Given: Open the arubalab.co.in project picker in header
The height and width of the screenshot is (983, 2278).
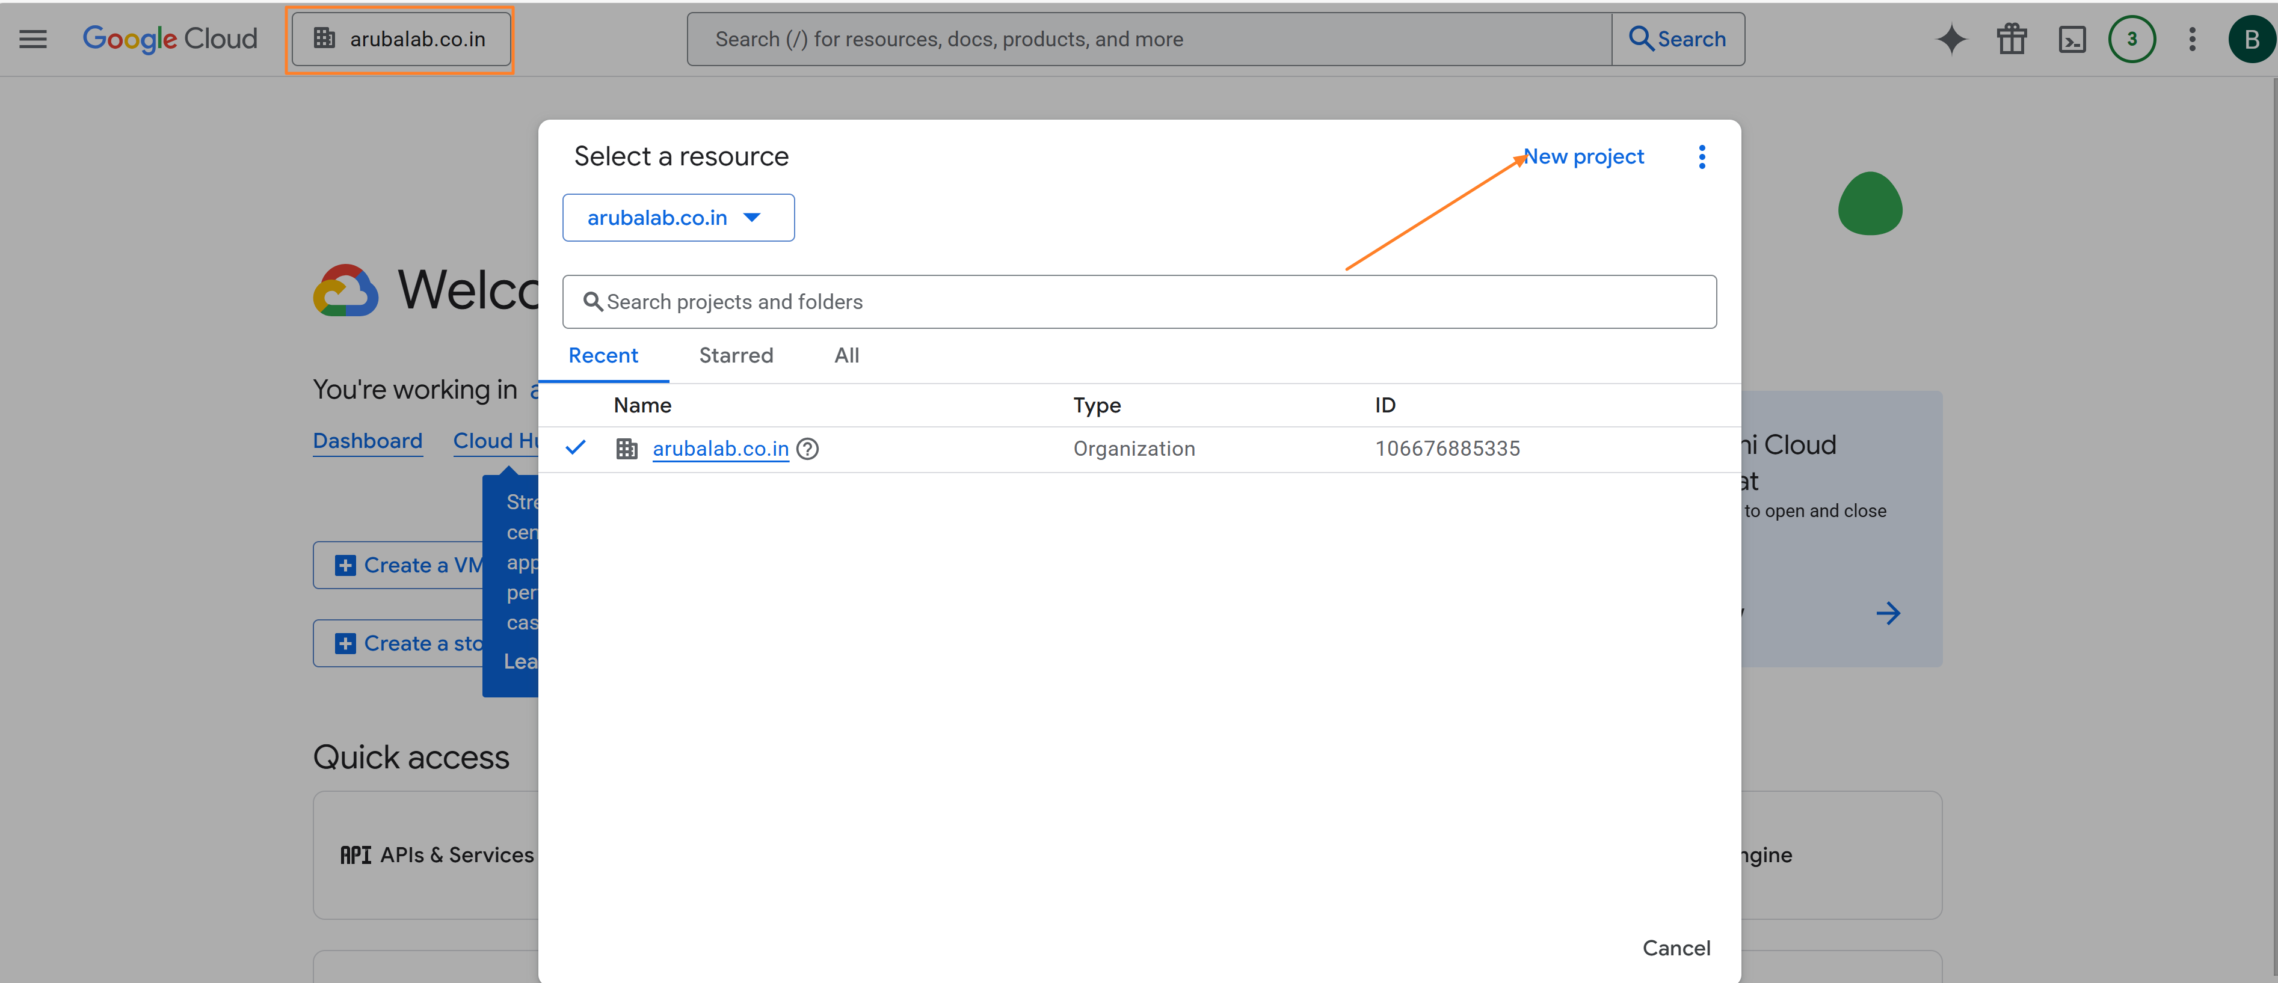Looking at the screenshot, I should 401,39.
